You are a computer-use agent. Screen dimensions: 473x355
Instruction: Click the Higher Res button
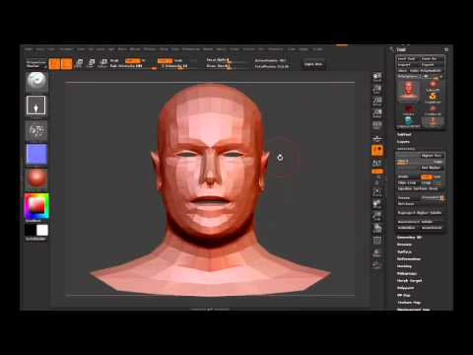point(432,155)
